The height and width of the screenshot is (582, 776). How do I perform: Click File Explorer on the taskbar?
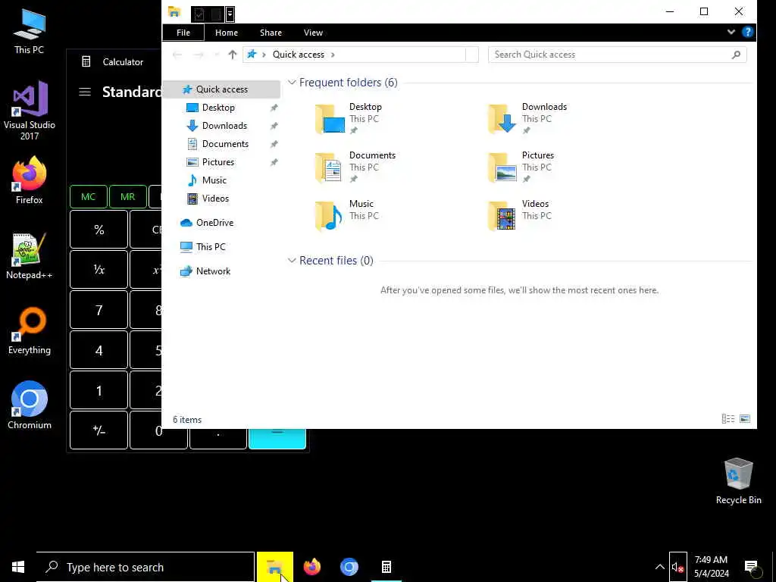(x=274, y=567)
